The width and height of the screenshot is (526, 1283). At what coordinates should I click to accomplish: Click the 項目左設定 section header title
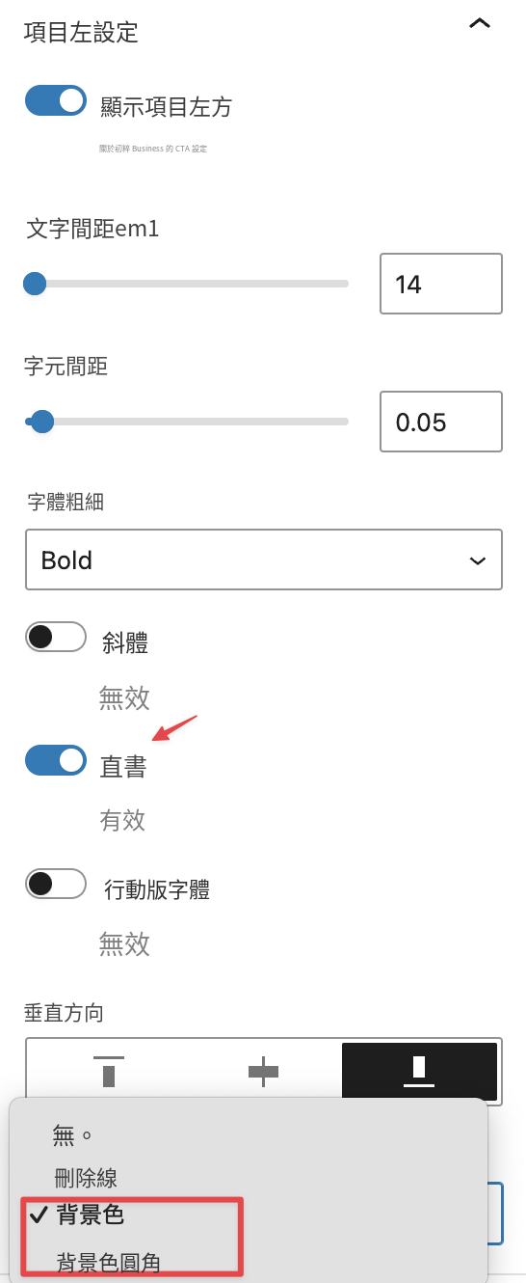(x=81, y=33)
